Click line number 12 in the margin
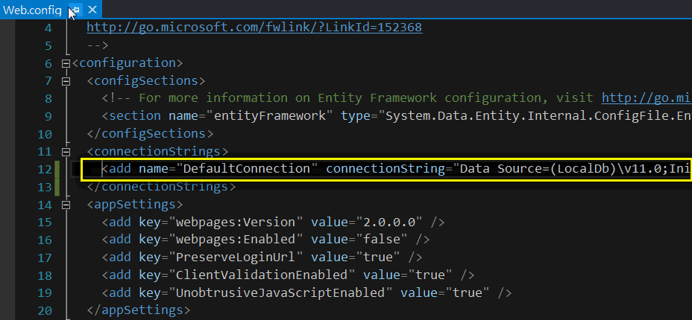 [46, 169]
